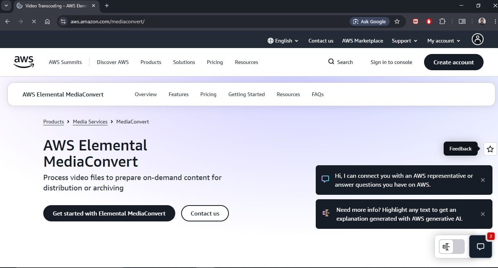498x268 pixels.
Task: Open AWS Summits menu item
Action: click(65, 62)
